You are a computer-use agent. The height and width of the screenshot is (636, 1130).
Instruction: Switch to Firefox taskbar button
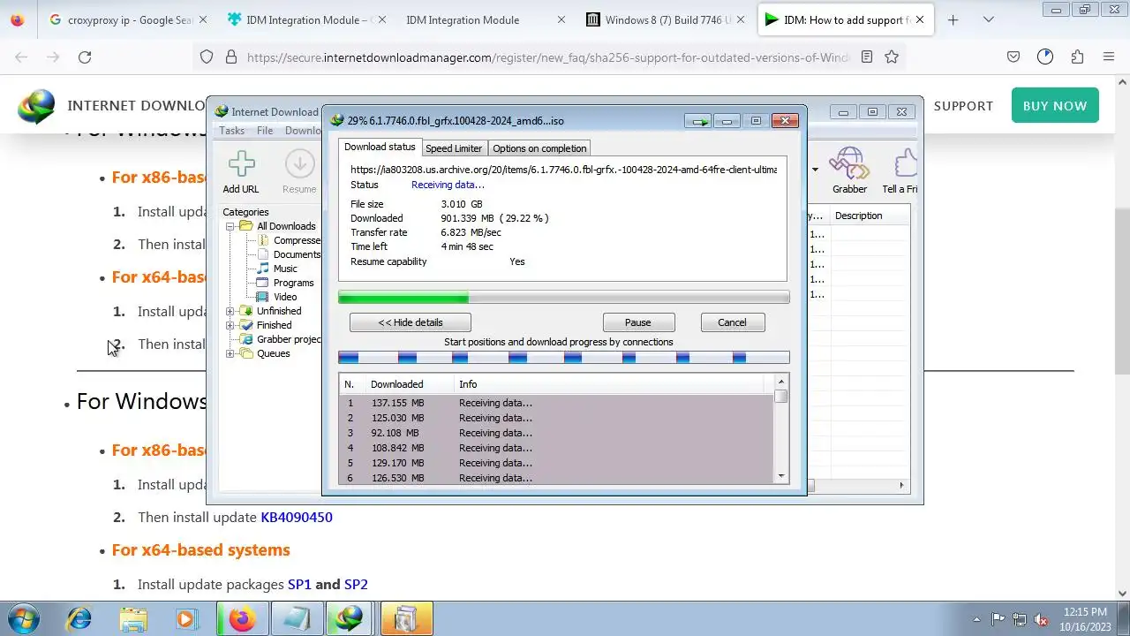[x=241, y=618]
